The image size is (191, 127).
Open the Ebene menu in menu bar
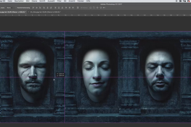(x=34, y=1)
